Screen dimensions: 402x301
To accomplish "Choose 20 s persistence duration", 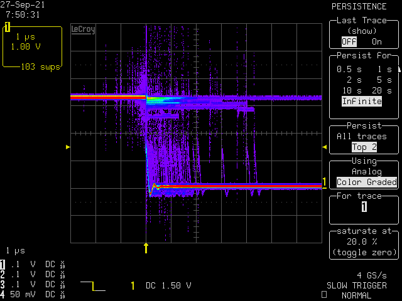I will pos(384,90).
